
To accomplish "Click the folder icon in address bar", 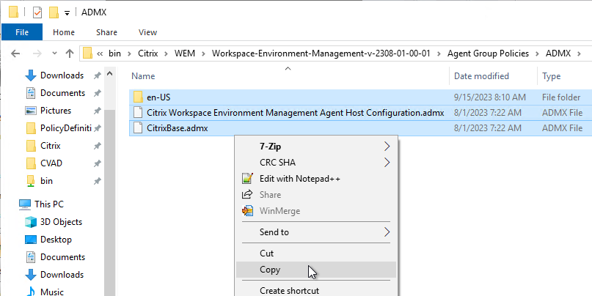I will tap(87, 53).
